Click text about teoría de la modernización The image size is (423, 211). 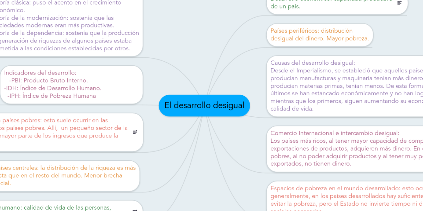point(56,18)
